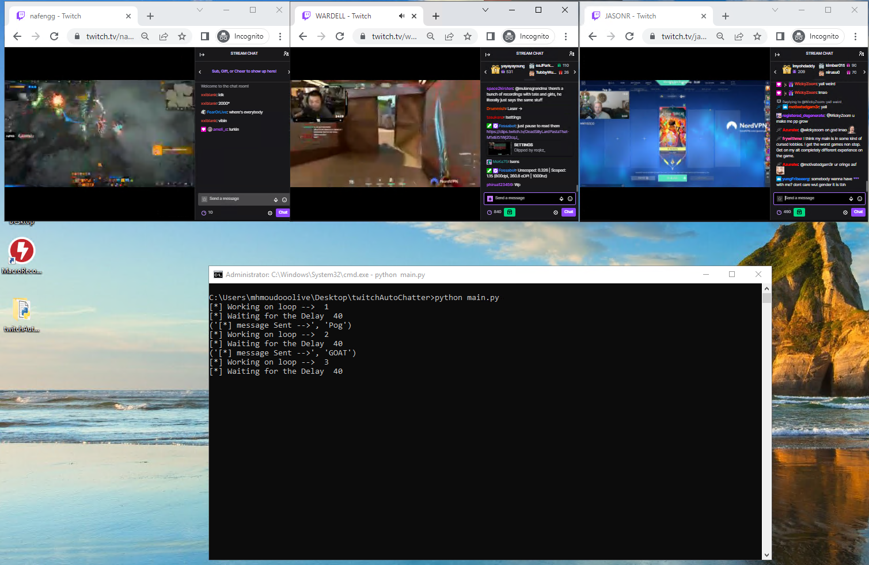Click the Send a message field in WARDELL's chat
869x565 pixels.
coord(524,198)
